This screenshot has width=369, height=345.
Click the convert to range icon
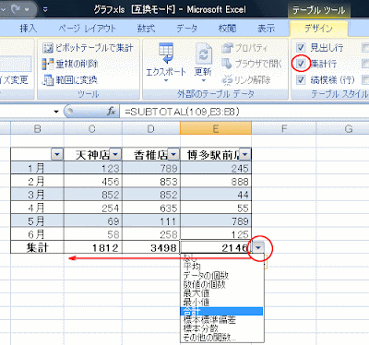(x=48, y=80)
